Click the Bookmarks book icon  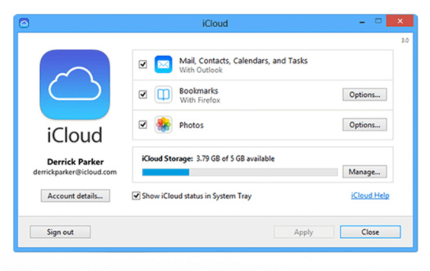click(163, 94)
